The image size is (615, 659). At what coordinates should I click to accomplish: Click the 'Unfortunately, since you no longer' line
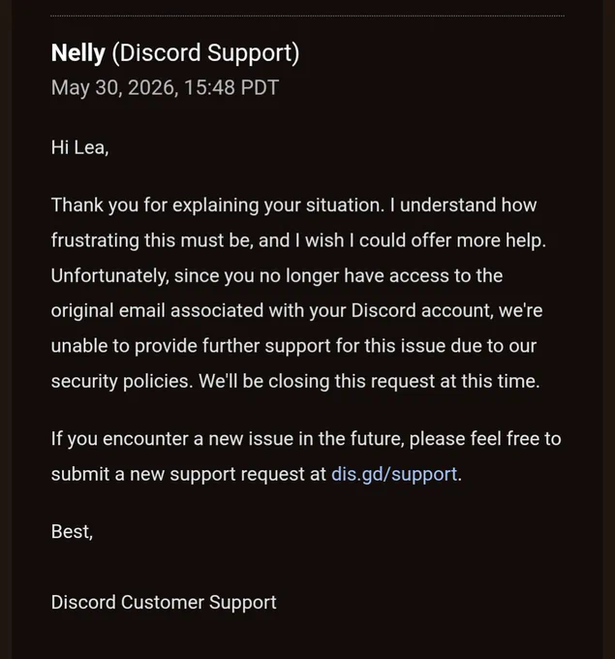(277, 275)
